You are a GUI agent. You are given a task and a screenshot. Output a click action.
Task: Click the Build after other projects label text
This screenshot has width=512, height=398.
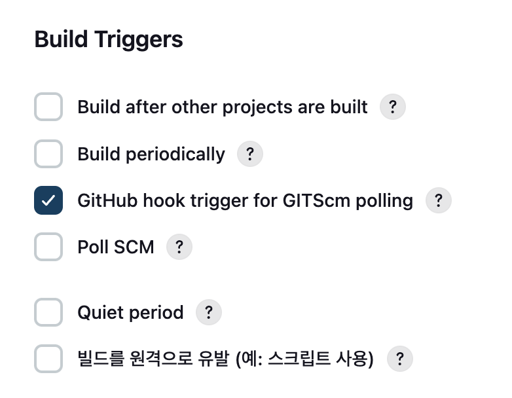tap(223, 107)
